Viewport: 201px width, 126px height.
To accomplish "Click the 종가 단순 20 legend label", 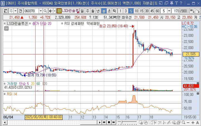I will click(x=42, y=23).
